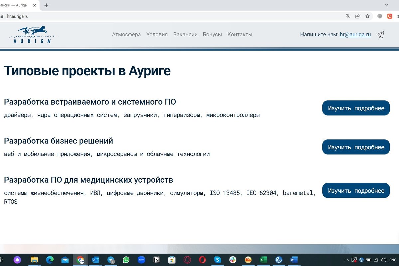Show hidden system tray icons
Screen dimensions: 399x266
(347, 260)
